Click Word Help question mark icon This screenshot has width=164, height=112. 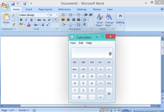tap(162, 9)
